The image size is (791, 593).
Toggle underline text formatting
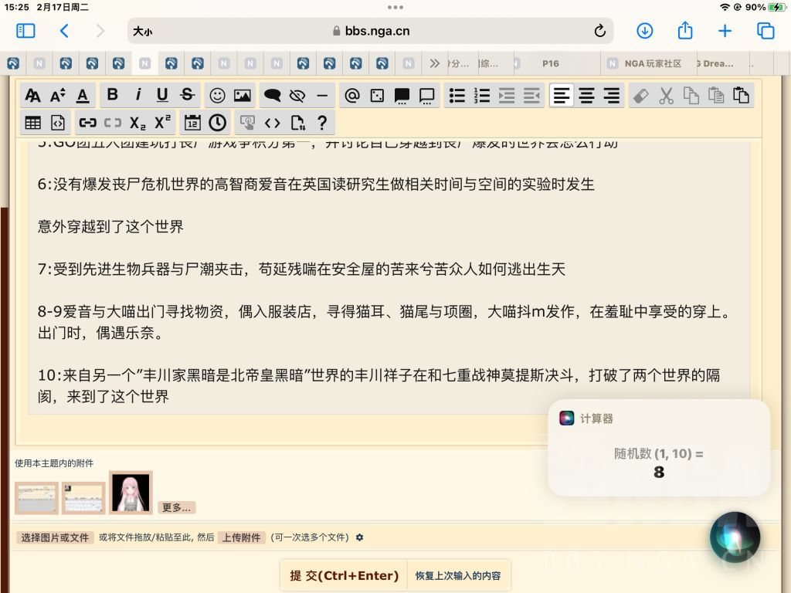click(162, 95)
